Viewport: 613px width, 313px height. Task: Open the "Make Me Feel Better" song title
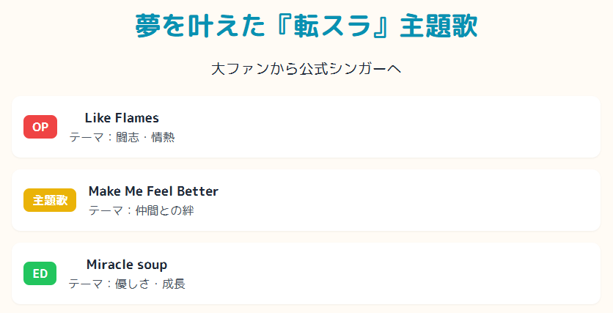pos(153,191)
